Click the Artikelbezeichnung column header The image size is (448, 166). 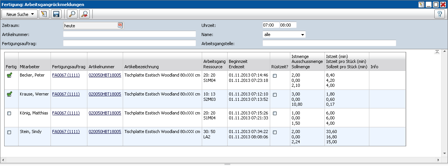(x=141, y=67)
